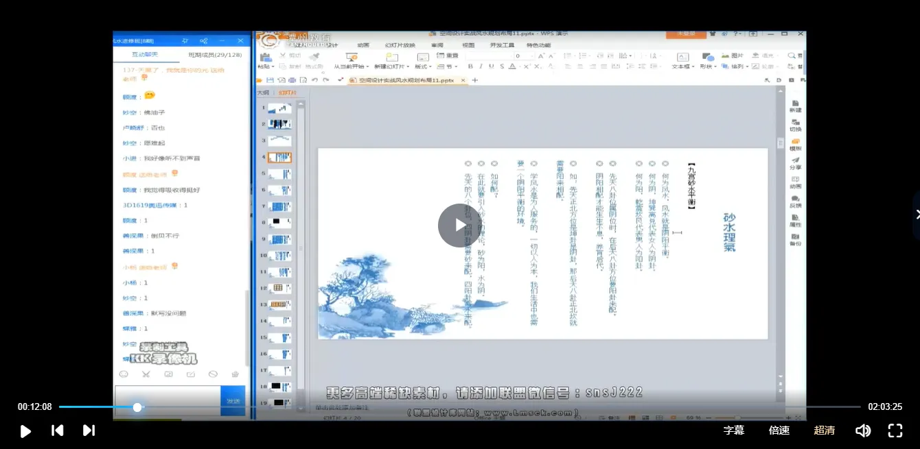Toggle italic formatting in WPS ribbon
The width and height of the screenshot is (920, 449).
click(481, 66)
